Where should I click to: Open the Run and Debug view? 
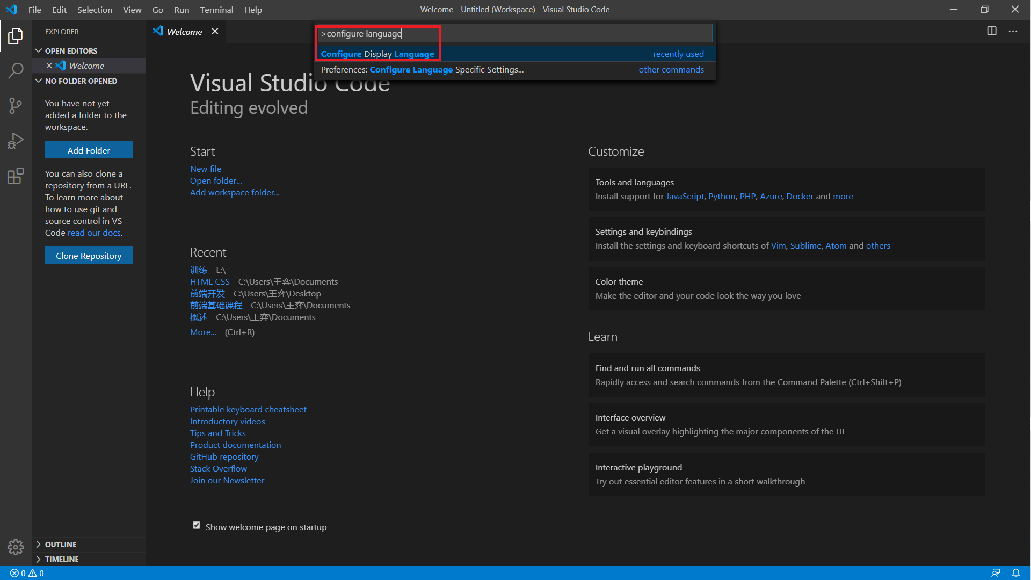click(x=16, y=141)
